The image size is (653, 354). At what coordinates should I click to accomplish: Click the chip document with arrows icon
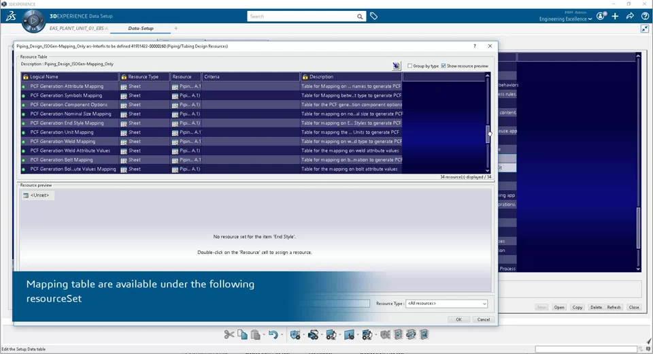(411, 334)
